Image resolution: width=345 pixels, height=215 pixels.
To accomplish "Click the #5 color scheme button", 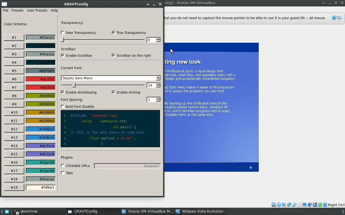I will pyautogui.click(x=14, y=71).
